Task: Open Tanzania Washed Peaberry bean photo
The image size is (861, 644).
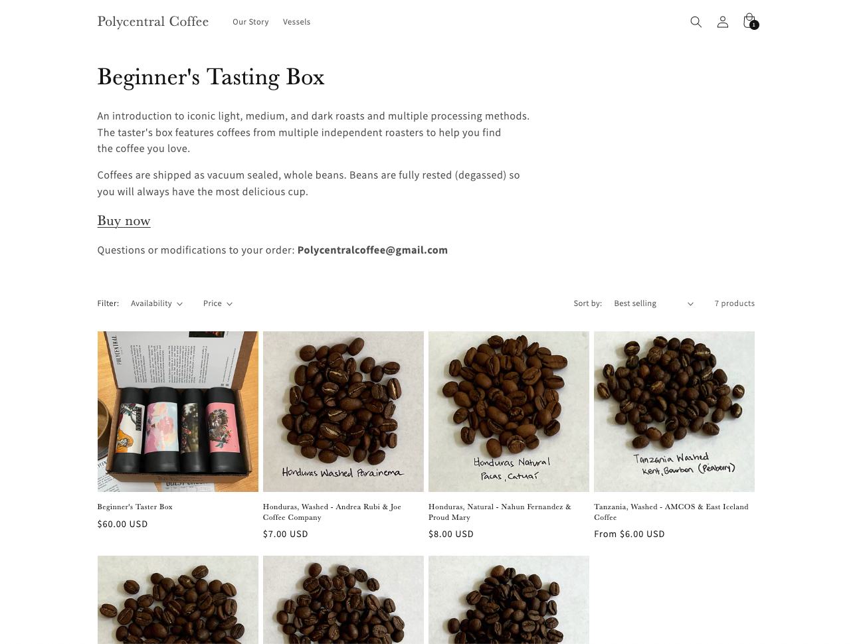Action: (x=674, y=412)
